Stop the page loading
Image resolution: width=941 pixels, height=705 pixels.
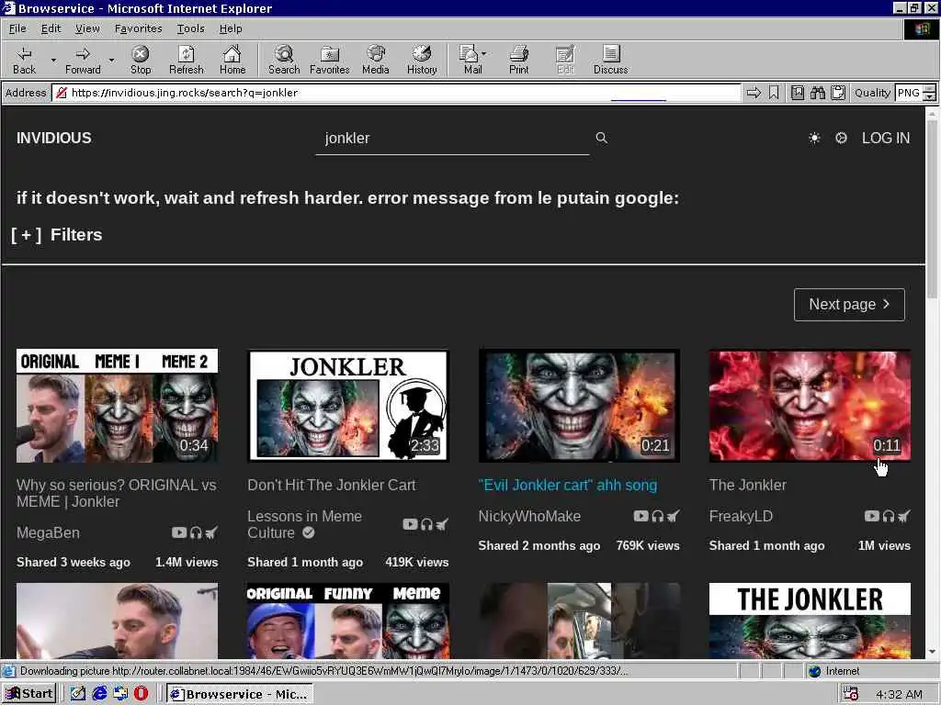[141, 60]
